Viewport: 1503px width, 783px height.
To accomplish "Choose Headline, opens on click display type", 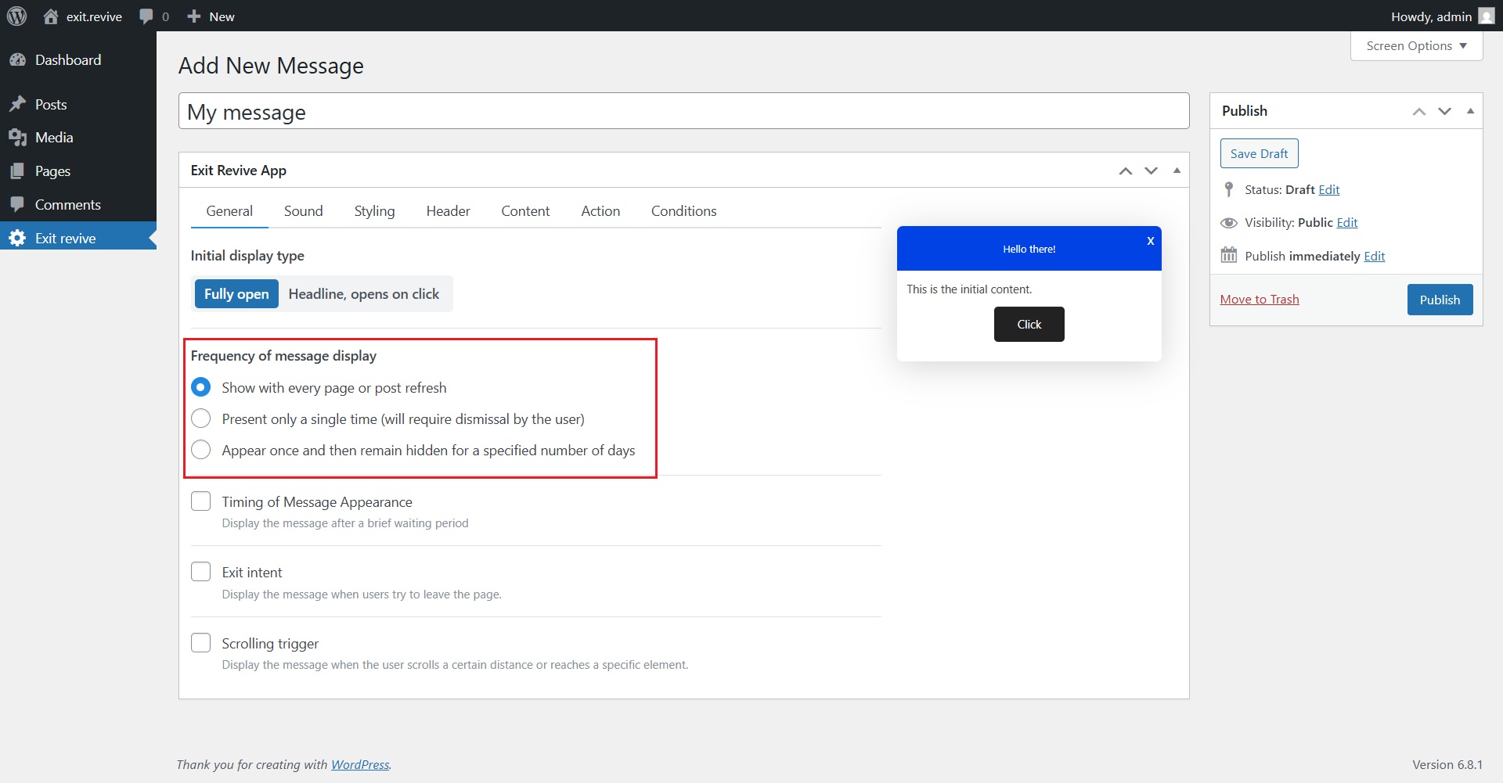I will [x=363, y=294].
